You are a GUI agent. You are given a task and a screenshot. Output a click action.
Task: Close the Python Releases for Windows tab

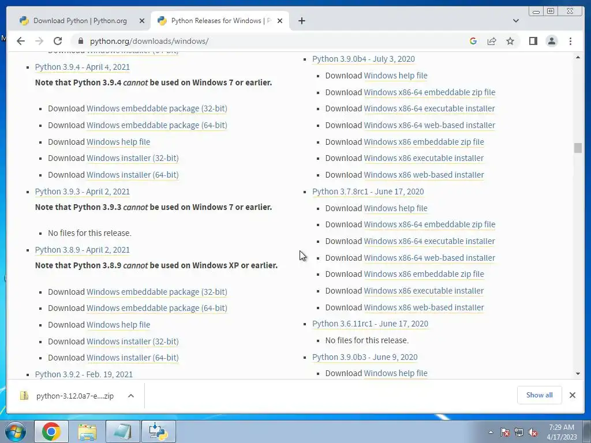(280, 21)
